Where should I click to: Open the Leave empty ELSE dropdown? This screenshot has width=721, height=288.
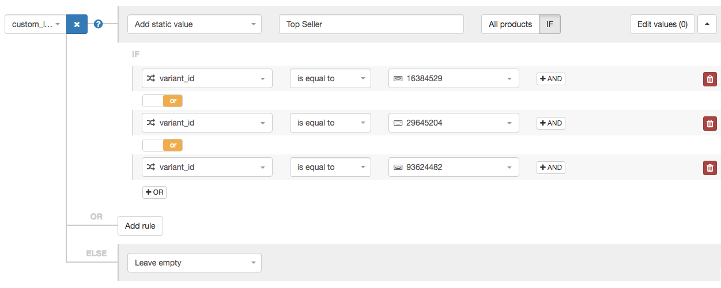pyautogui.click(x=194, y=263)
